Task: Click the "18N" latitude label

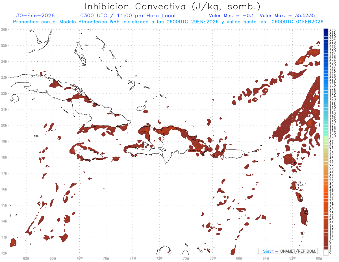Action: click(x=4, y=157)
